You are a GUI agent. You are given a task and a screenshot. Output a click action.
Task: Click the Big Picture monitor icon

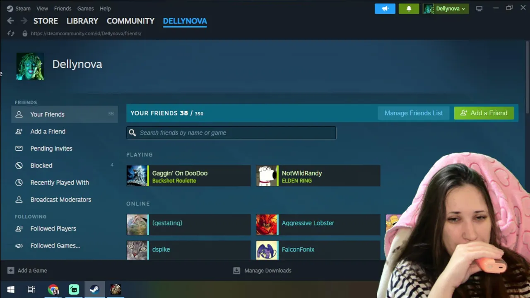pos(479,8)
